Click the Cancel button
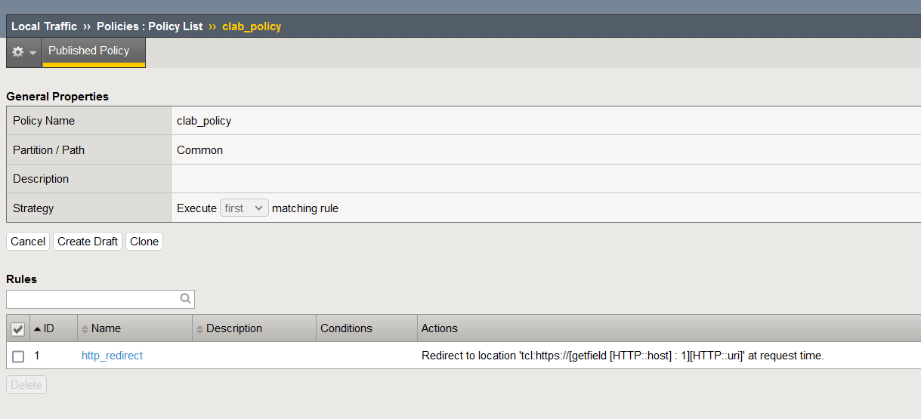The height and width of the screenshot is (419, 921). pos(28,242)
